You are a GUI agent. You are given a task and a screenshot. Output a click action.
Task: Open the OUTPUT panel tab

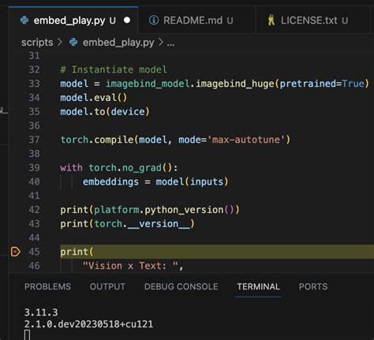(107, 286)
